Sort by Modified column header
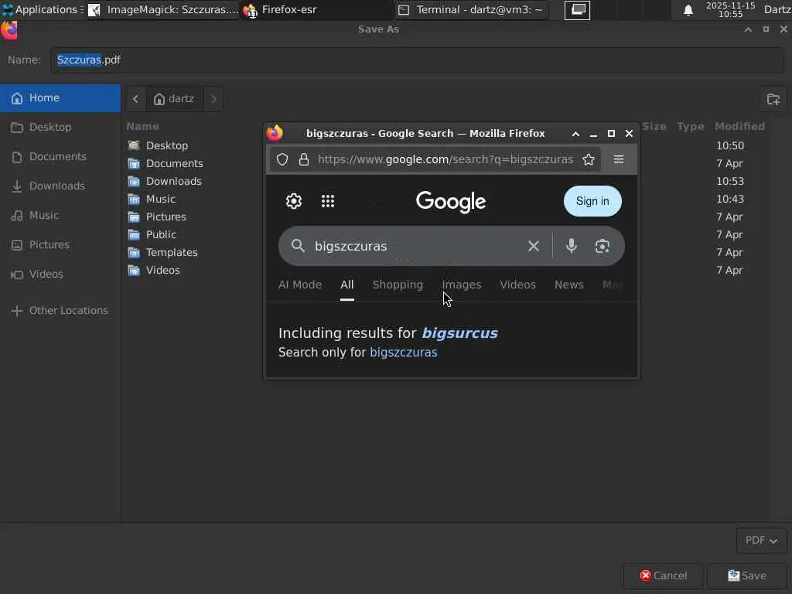The height and width of the screenshot is (594, 792). (x=739, y=126)
